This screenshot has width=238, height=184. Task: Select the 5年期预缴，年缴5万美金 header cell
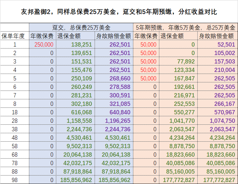(185, 28)
